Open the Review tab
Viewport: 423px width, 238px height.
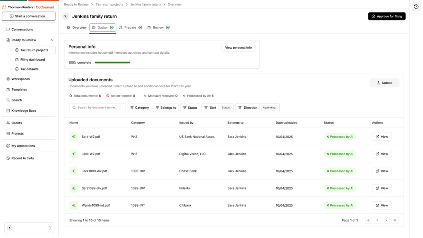(158, 27)
